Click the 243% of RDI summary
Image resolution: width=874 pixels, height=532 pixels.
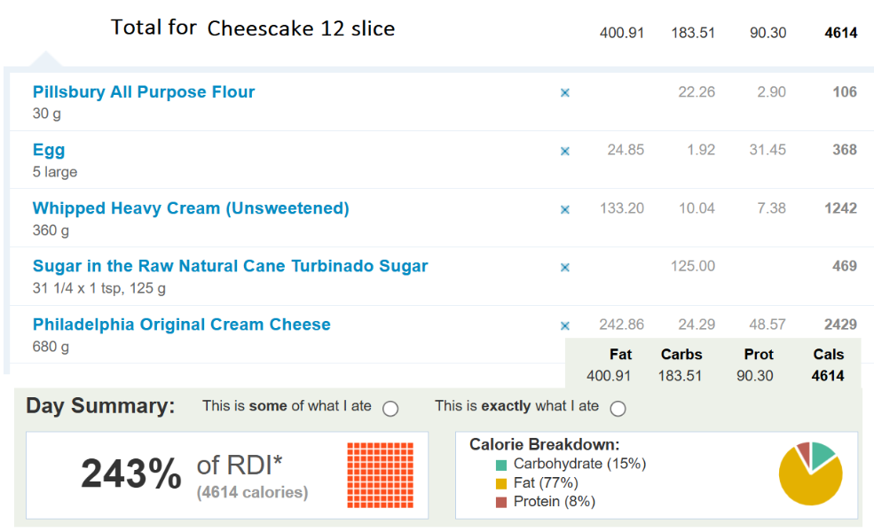(x=194, y=474)
